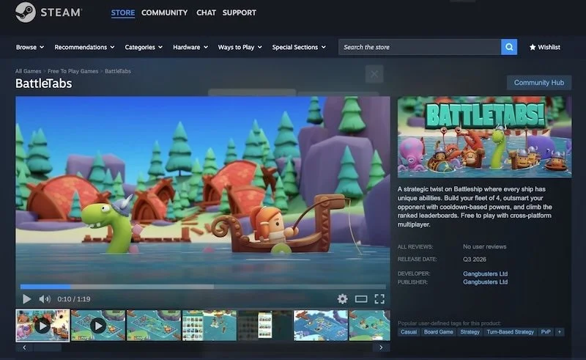This screenshot has width=586, height=360.
Task: Expand the Ways to Play dropdown
Action: [x=240, y=47]
